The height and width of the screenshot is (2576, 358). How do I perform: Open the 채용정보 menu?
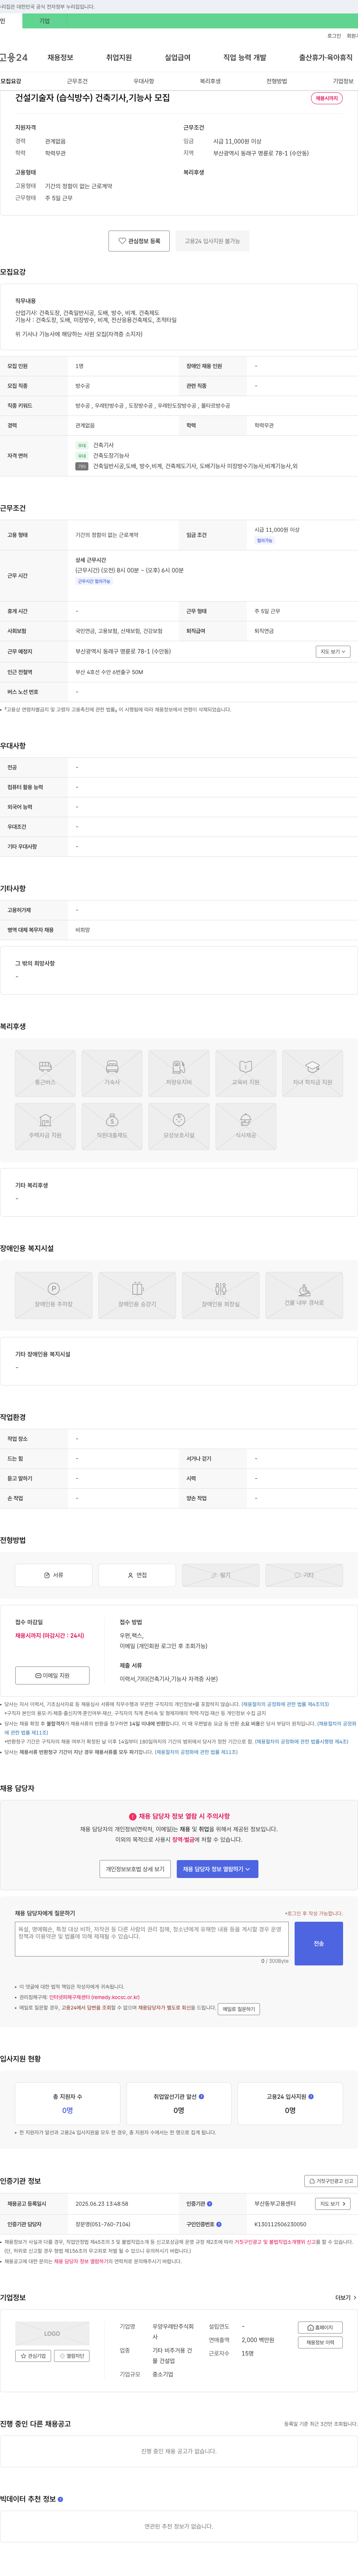tap(60, 58)
